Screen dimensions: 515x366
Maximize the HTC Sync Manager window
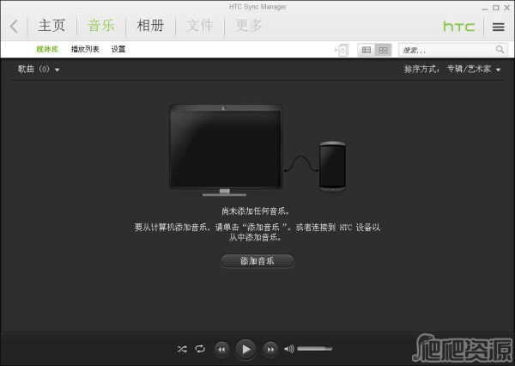click(x=496, y=8)
